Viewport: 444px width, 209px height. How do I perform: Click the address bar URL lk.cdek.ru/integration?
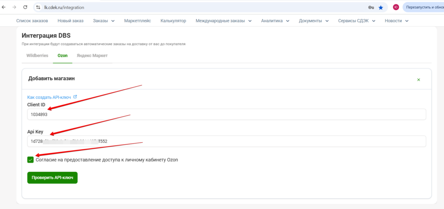[x=64, y=8]
